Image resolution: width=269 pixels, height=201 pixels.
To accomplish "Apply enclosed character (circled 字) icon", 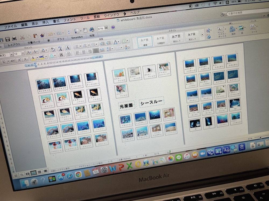I will (69, 54).
